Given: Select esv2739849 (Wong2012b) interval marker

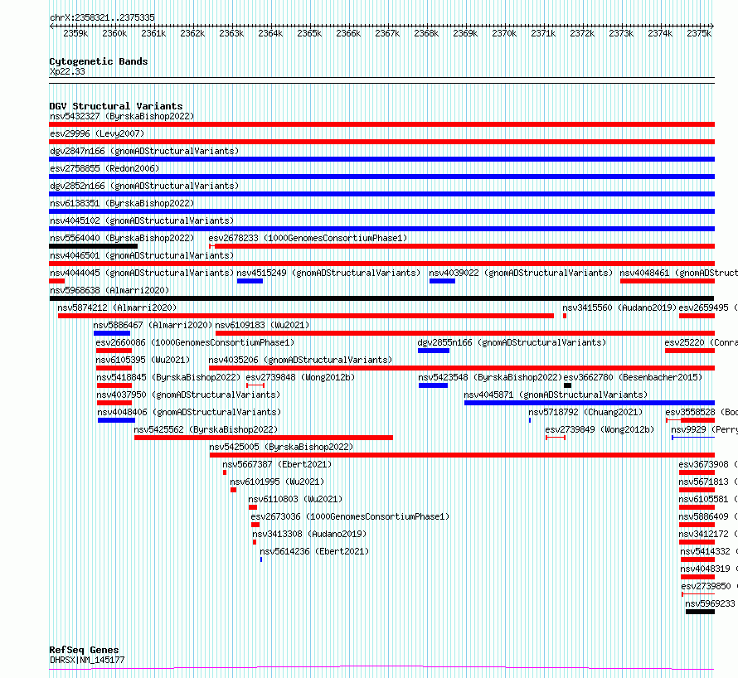Looking at the screenshot, I should pos(556,438).
